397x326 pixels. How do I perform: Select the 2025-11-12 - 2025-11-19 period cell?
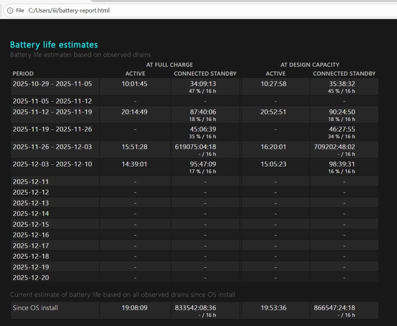click(x=52, y=112)
